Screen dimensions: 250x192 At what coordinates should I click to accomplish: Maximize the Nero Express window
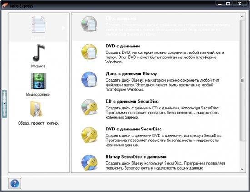point(228,4)
